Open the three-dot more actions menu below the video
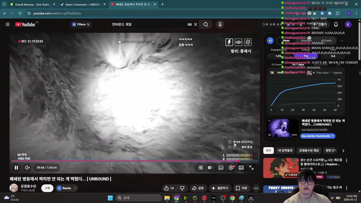The image size is (361, 203). tap(256, 188)
